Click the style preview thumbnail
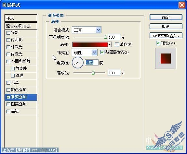This screenshot has width=187, height=154. pos(166,58)
